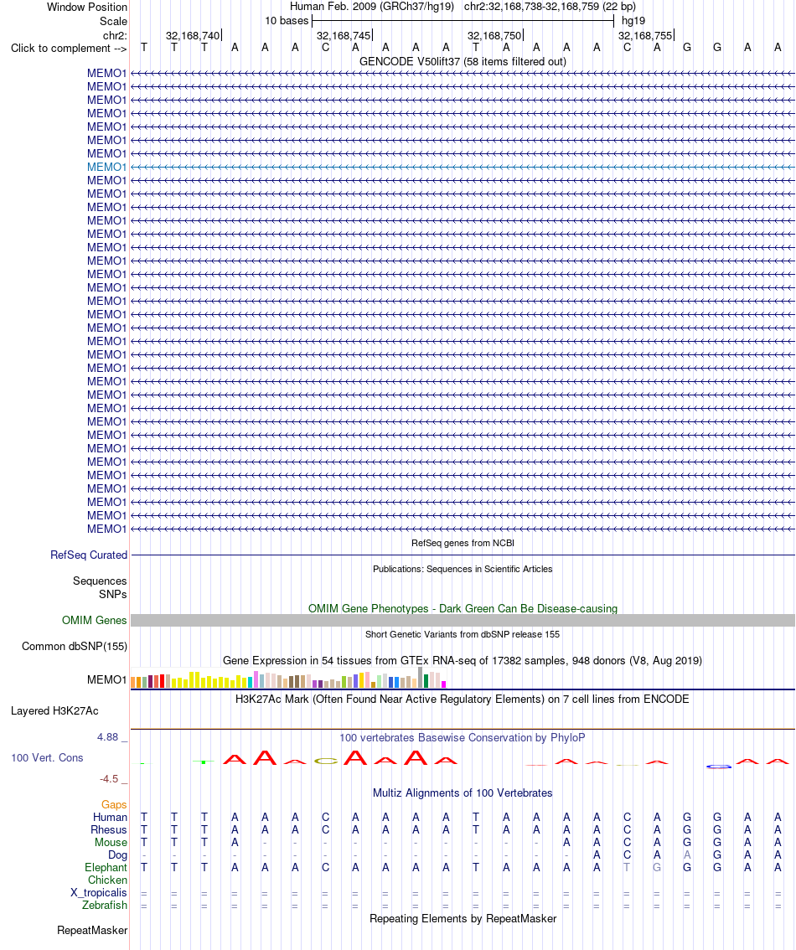Click the Common dbSNP(155) track label
This screenshot has height=950, width=796.
coord(74,647)
